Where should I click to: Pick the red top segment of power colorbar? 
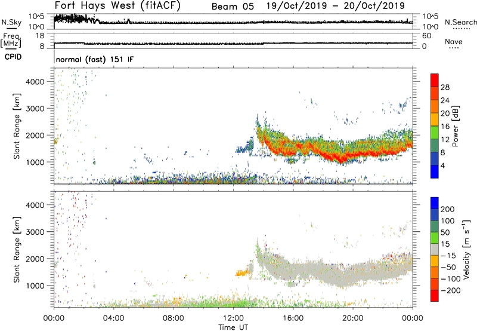click(435, 80)
